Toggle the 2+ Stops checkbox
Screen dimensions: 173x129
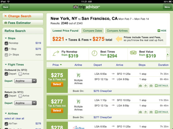pos(6,55)
